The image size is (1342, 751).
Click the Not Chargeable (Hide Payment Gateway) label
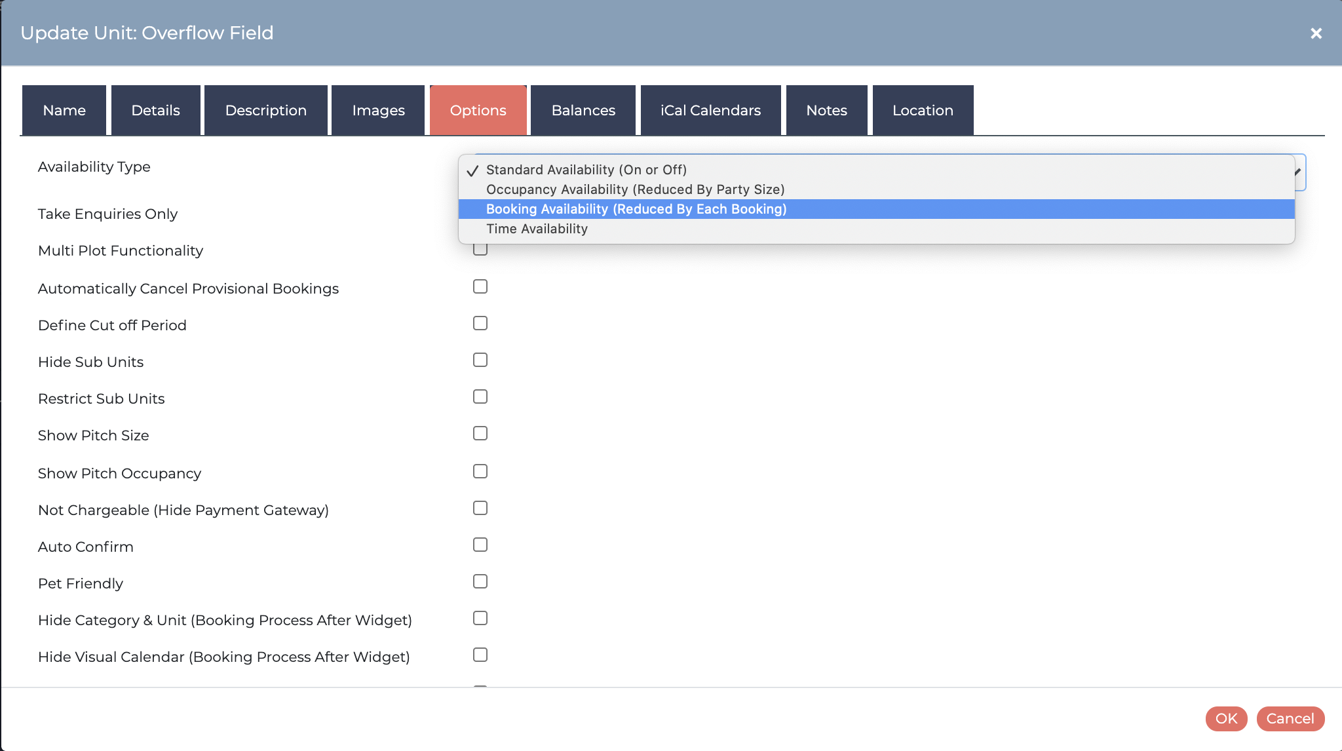point(183,510)
